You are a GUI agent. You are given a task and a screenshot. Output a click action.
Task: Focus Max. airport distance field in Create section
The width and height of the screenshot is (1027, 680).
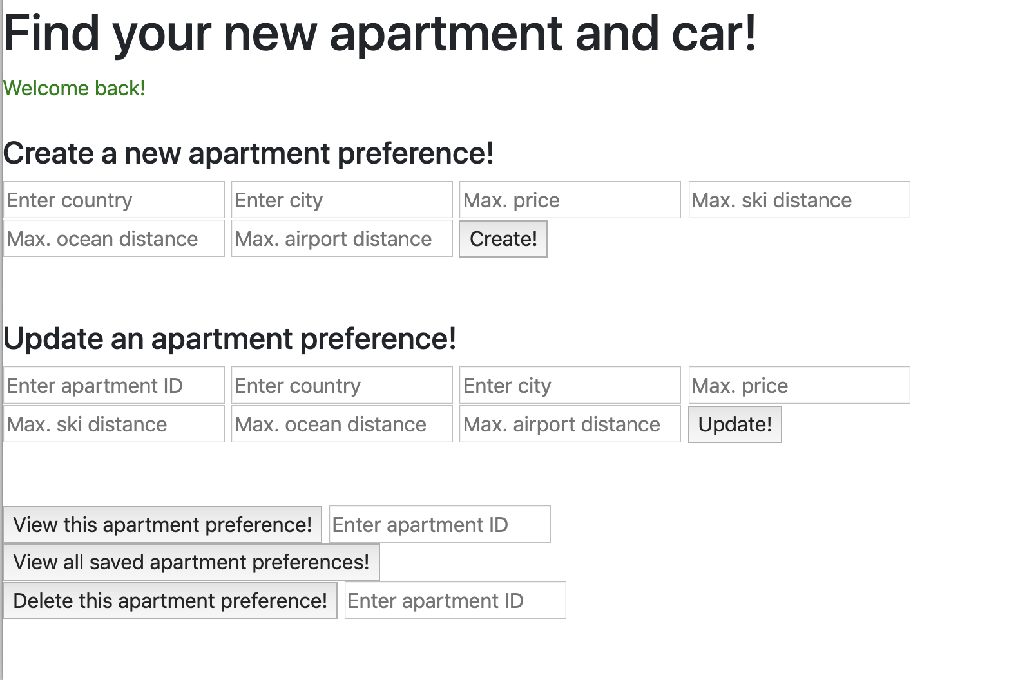pyautogui.click(x=342, y=238)
